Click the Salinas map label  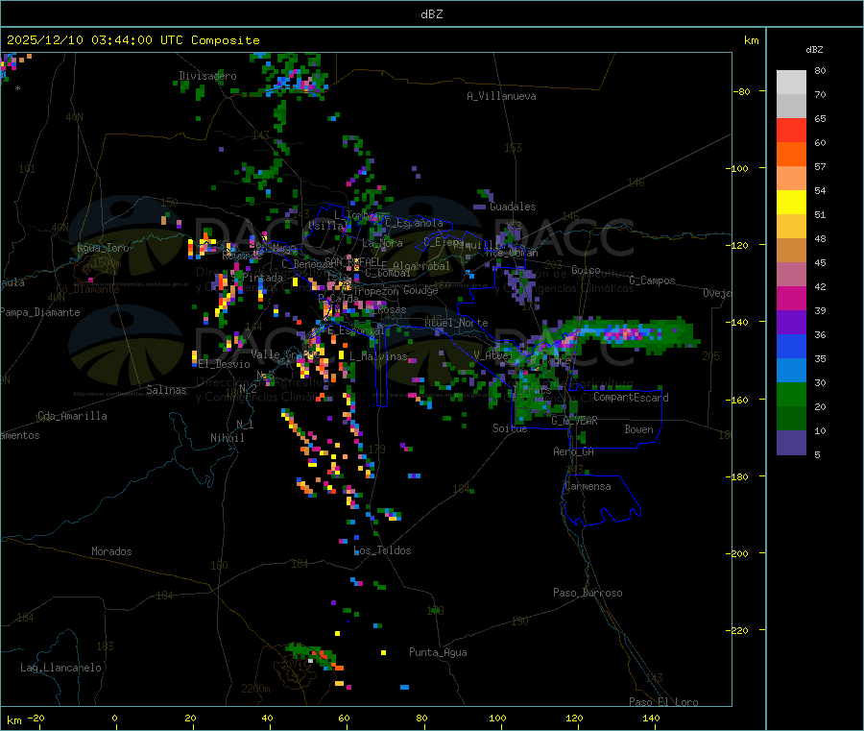point(166,390)
